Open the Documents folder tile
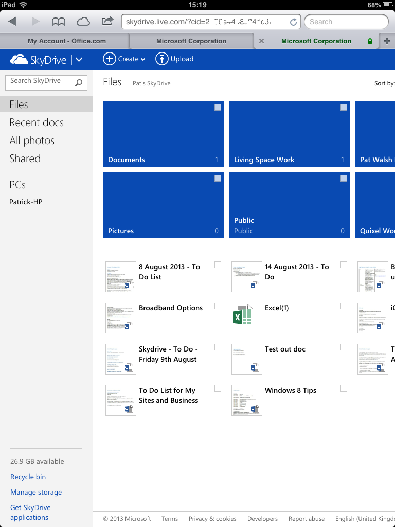The image size is (395, 527). coord(163,134)
